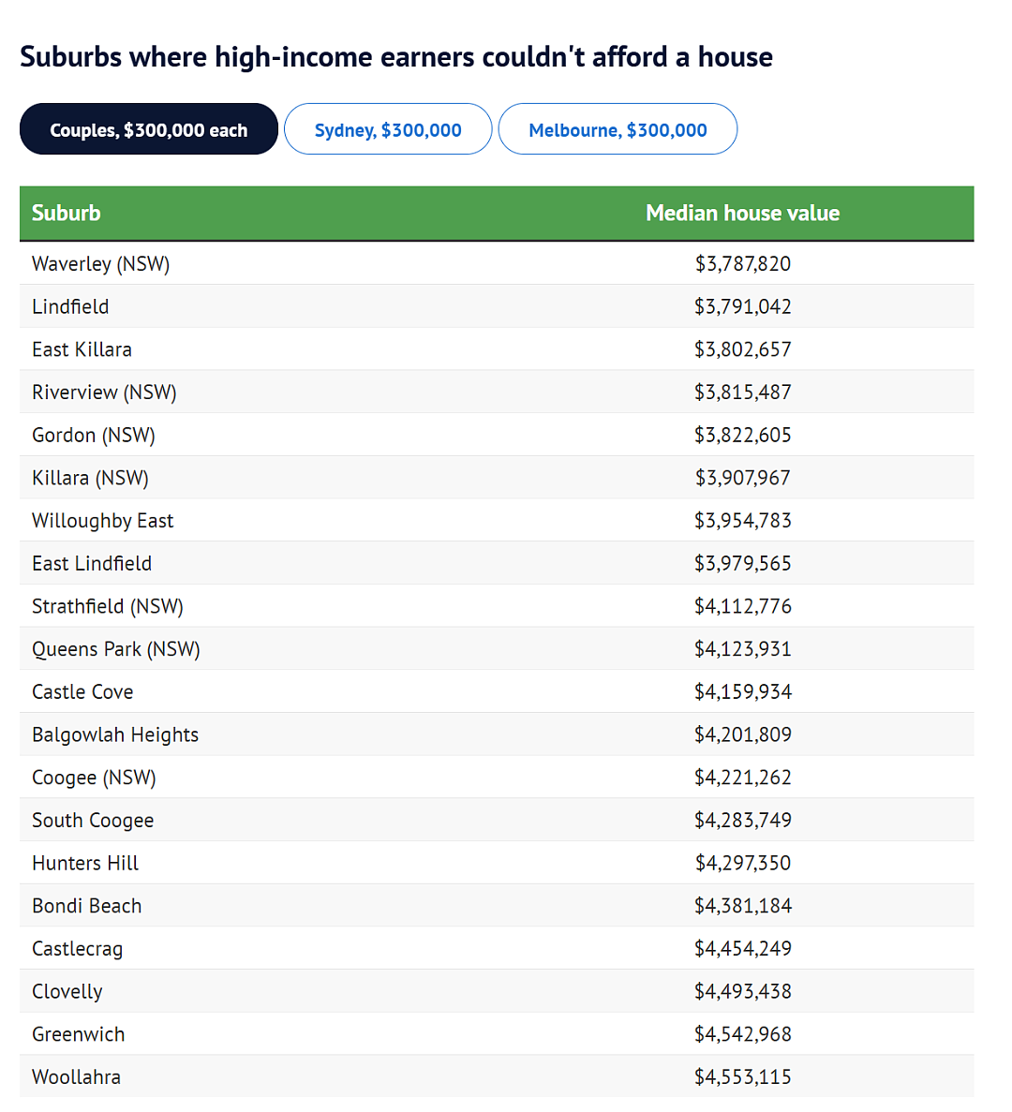Click Castle Cove median value $4,159,934

(742, 691)
